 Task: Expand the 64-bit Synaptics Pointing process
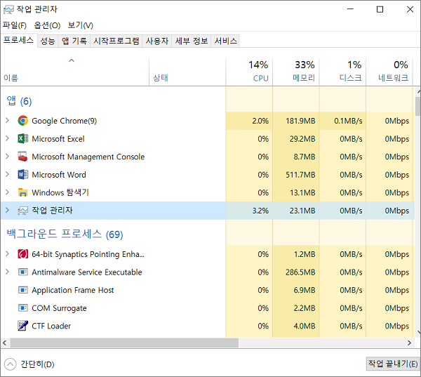pos(7,254)
